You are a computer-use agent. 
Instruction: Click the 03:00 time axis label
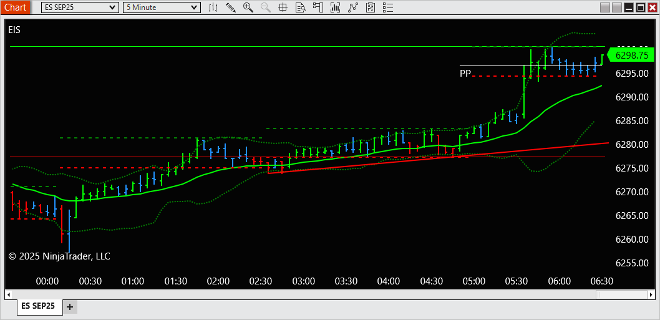pos(303,281)
